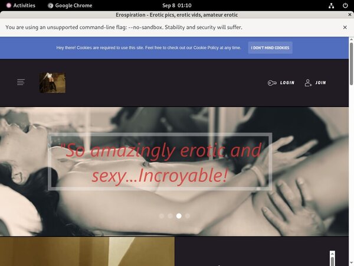Screen dimensions: 354x266
Task: Expand the Google Chrome app menu
Action: [70, 5]
